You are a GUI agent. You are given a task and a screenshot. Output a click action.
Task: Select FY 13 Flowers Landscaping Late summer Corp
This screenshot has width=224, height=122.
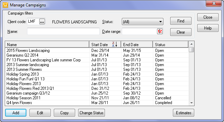pos(97,60)
